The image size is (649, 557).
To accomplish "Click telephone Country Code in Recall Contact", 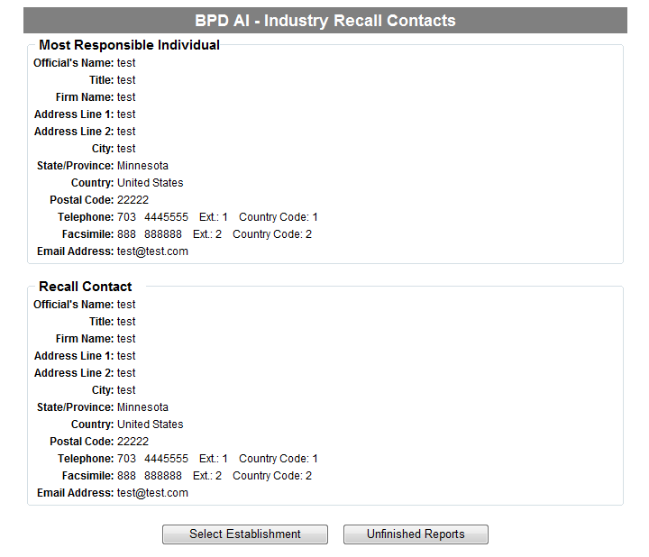I will coord(278,459).
